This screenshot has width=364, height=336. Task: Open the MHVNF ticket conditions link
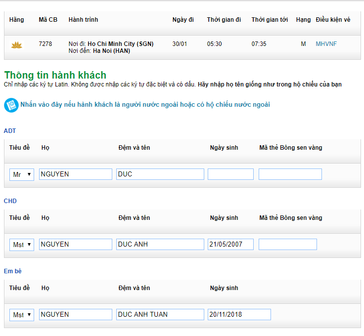click(x=326, y=44)
